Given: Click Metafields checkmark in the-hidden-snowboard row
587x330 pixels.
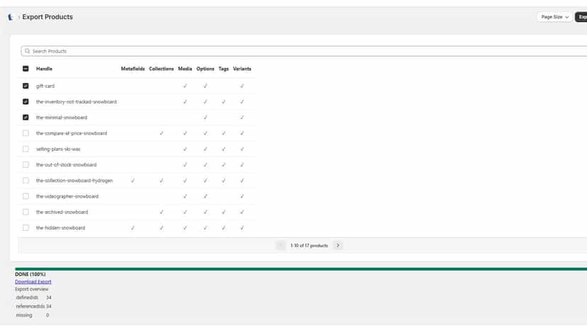Looking at the screenshot, I should (133, 227).
